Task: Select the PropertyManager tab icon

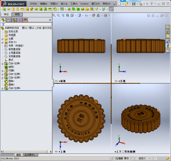Action: (9, 20)
